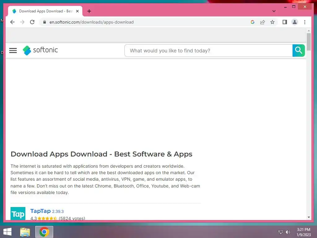Open the Chrome side panel
317x238 pixels.
point(285,22)
